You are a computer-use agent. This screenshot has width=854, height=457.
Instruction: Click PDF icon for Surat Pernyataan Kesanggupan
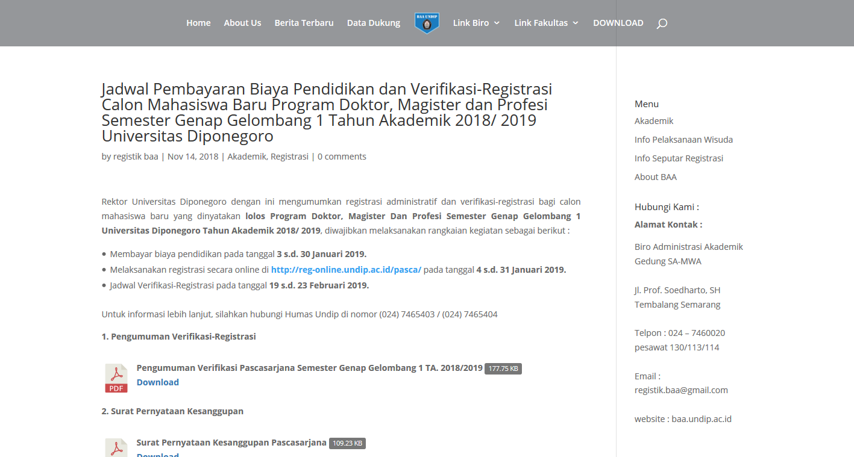tap(116, 448)
